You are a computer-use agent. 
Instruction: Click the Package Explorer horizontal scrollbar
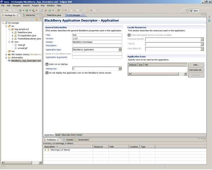pos(21,163)
